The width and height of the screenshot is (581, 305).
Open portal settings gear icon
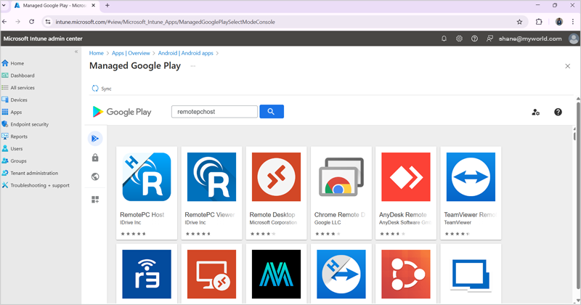coord(459,38)
